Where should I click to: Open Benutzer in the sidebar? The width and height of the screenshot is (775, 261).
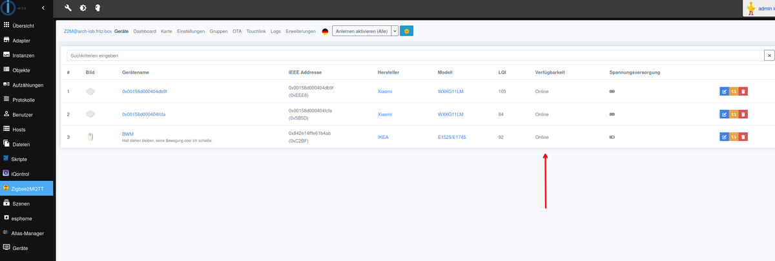(x=27, y=114)
